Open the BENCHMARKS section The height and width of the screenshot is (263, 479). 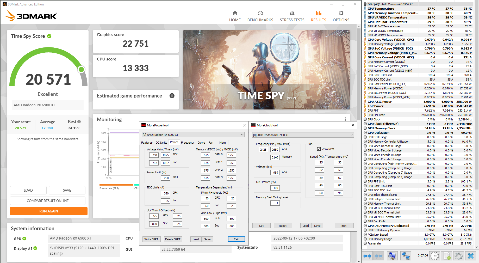(260, 16)
